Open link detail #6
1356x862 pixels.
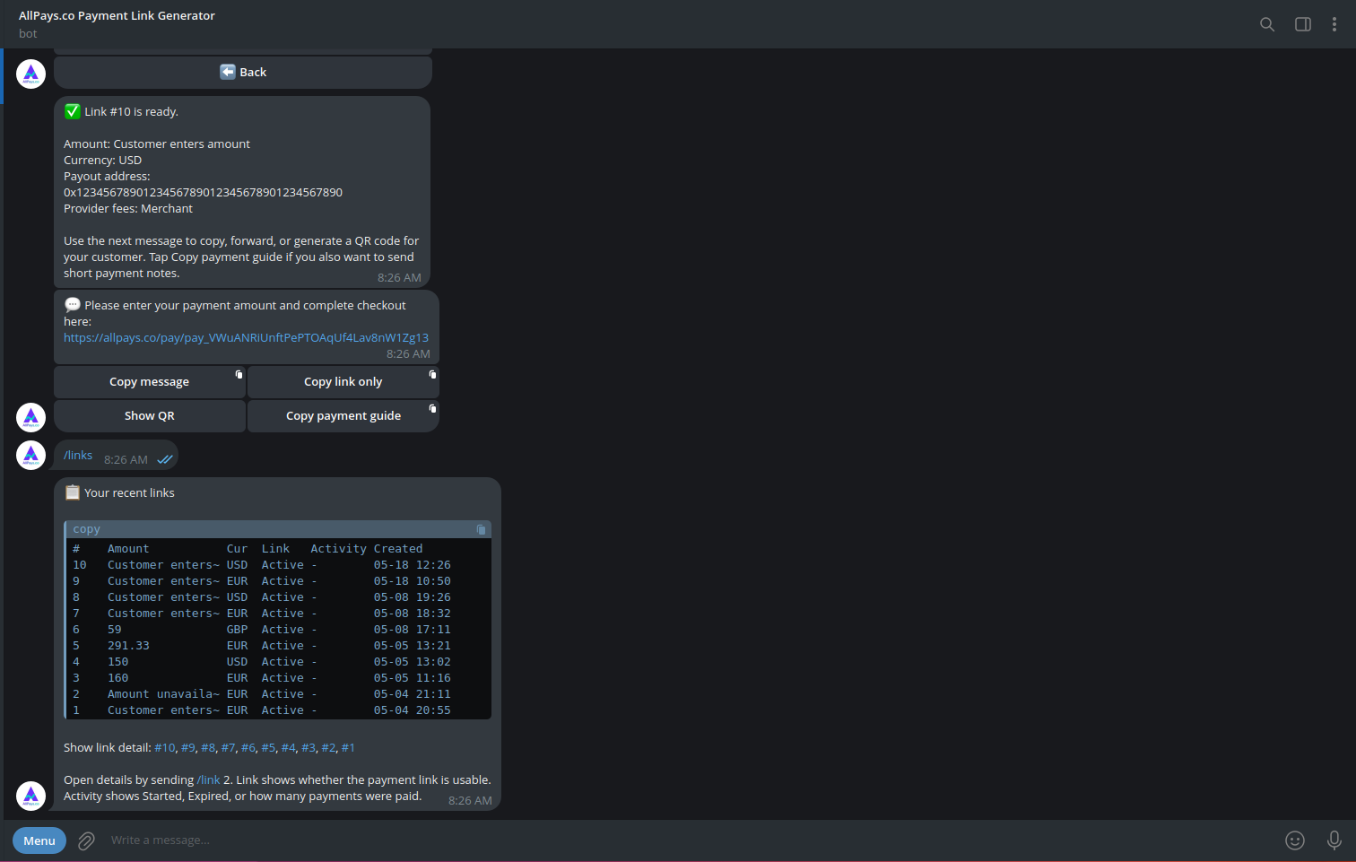pos(248,747)
